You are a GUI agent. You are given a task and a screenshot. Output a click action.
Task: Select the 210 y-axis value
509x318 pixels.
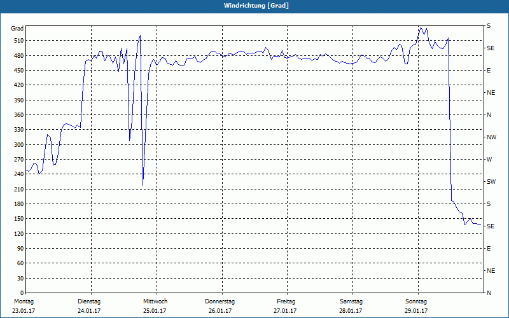tap(19, 189)
